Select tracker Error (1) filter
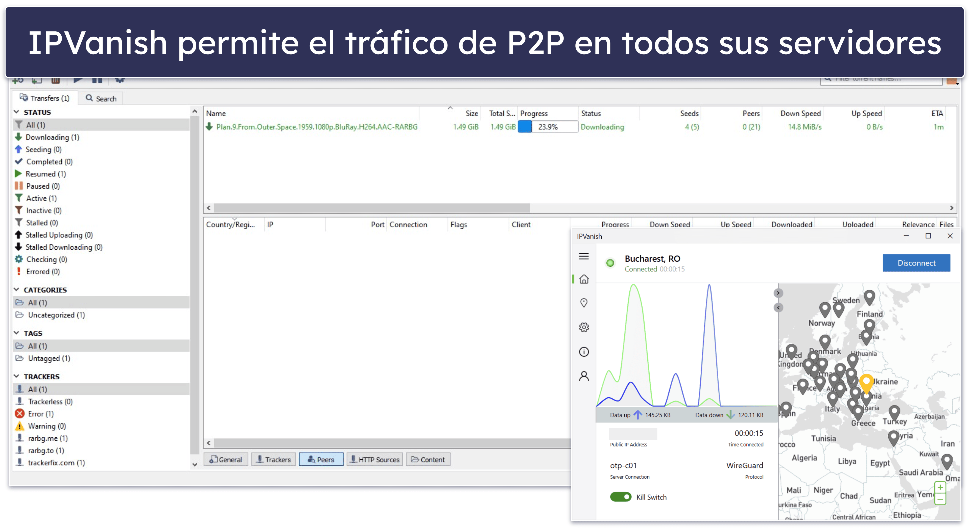 [101, 414]
